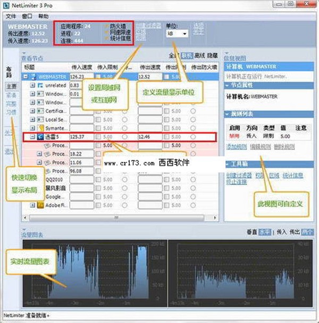The height and width of the screenshot is (323, 319).
Task: Show only 传入 traffic chart
Action: [282, 232]
